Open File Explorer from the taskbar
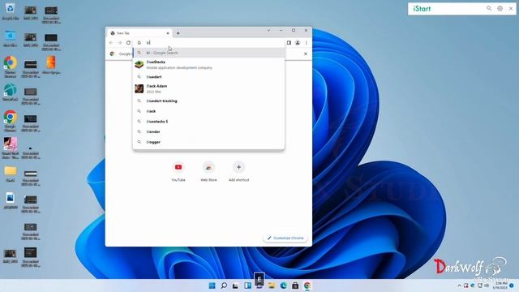The image size is (519, 292). [x=272, y=286]
